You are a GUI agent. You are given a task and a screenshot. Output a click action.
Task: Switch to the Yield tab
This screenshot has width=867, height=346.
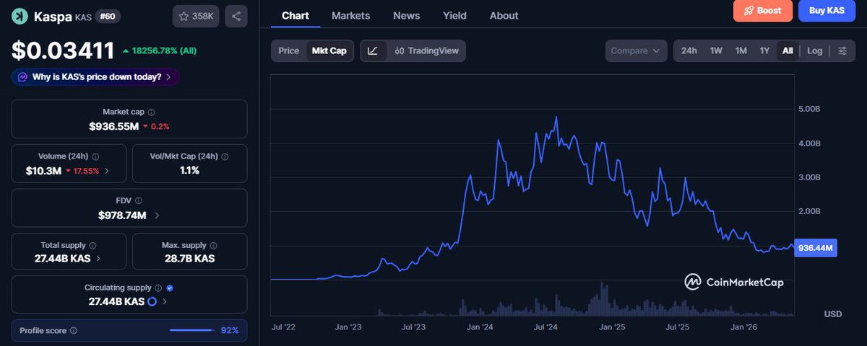454,15
